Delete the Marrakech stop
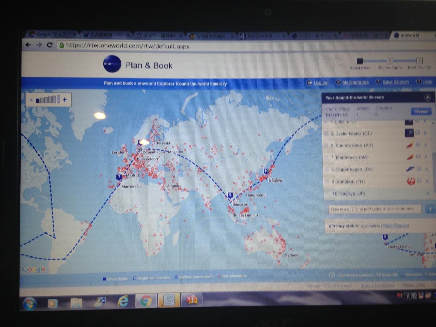This screenshot has height=327, width=436. [426, 157]
